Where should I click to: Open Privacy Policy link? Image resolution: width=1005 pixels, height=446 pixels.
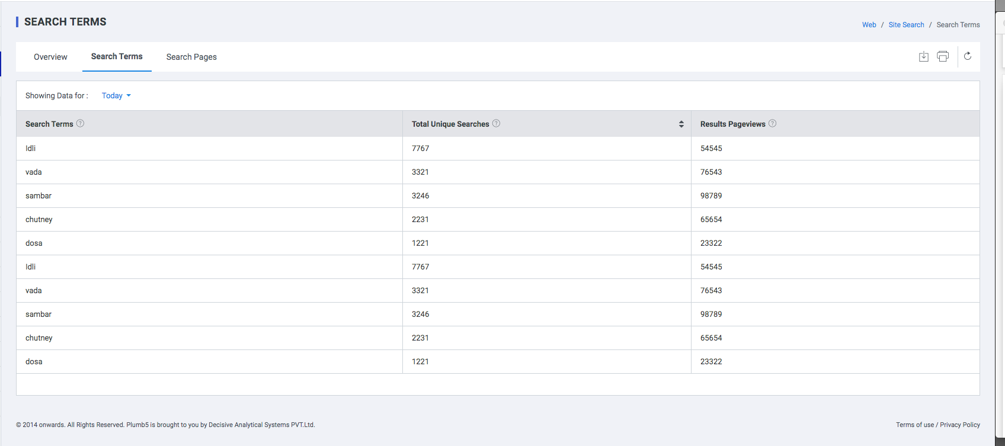(960, 425)
